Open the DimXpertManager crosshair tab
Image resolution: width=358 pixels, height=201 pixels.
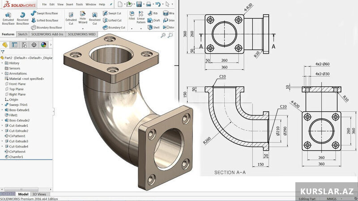click(x=34, y=45)
